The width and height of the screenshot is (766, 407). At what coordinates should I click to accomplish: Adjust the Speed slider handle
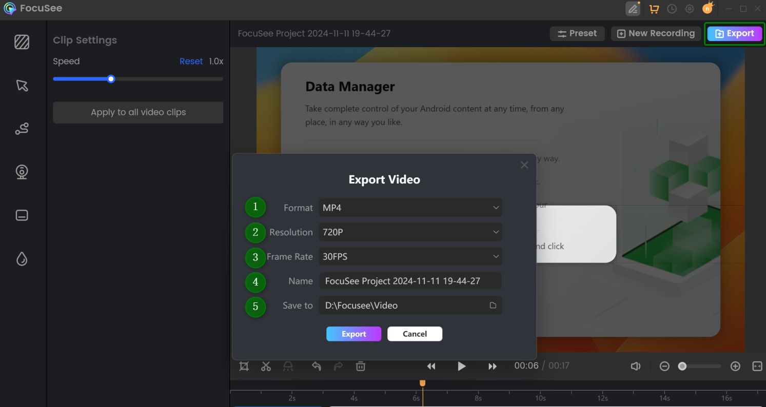pyautogui.click(x=111, y=79)
